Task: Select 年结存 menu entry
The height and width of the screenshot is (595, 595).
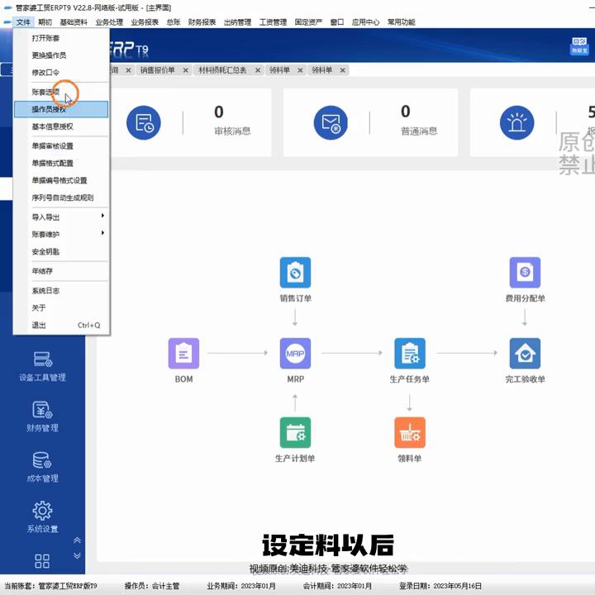Action: (61, 271)
